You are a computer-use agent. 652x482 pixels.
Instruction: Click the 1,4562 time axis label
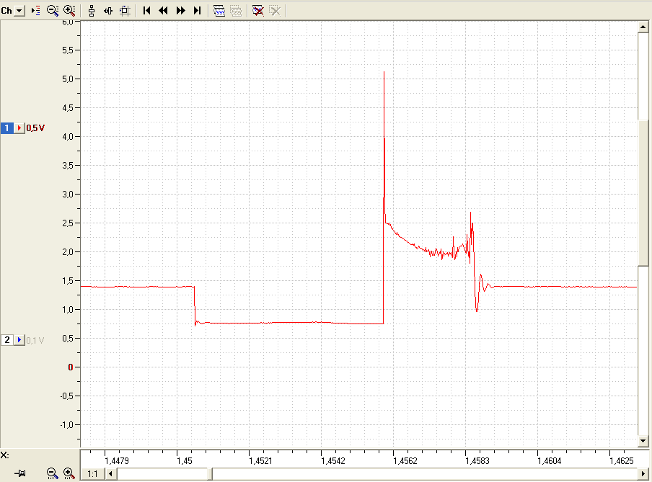[405, 461]
